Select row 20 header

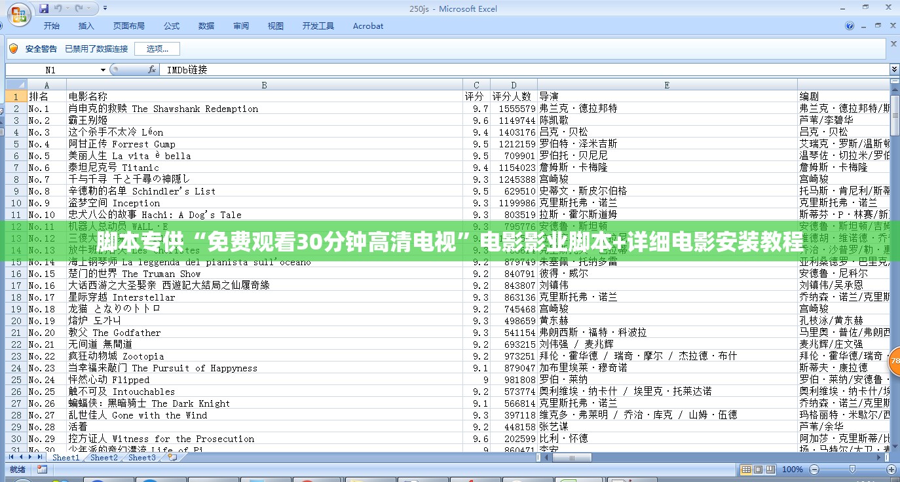16,320
